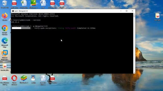Select the Firefox desktop shortcut
163x91 pixels.
(5, 17)
